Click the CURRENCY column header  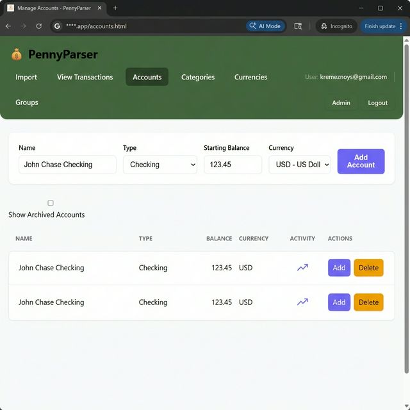coord(254,238)
